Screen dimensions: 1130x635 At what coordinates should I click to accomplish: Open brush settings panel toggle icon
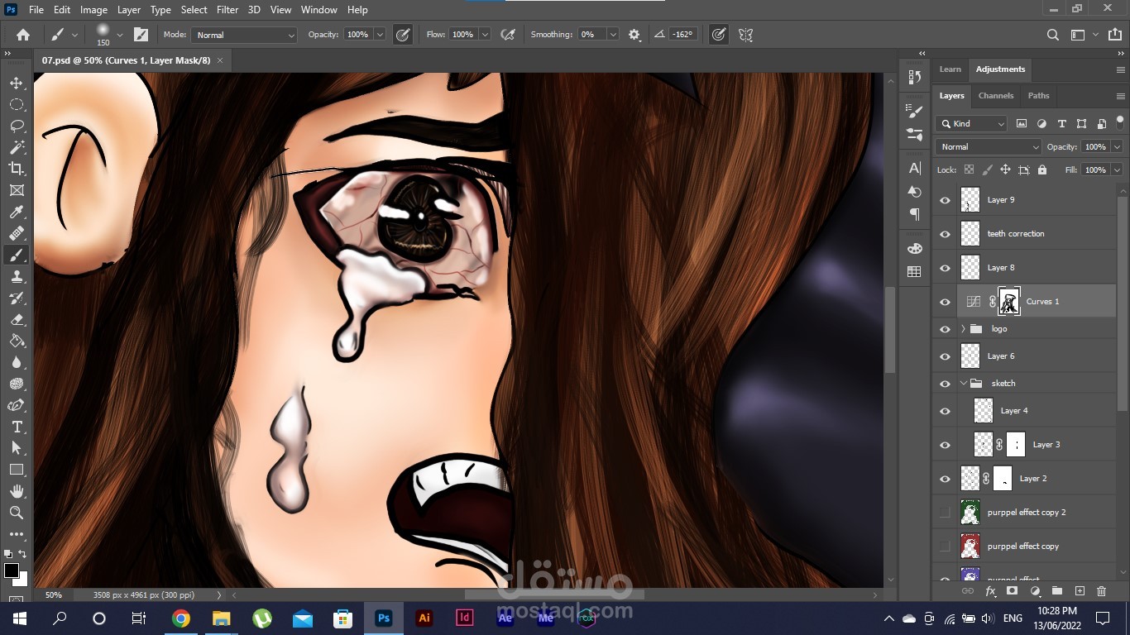pos(141,35)
